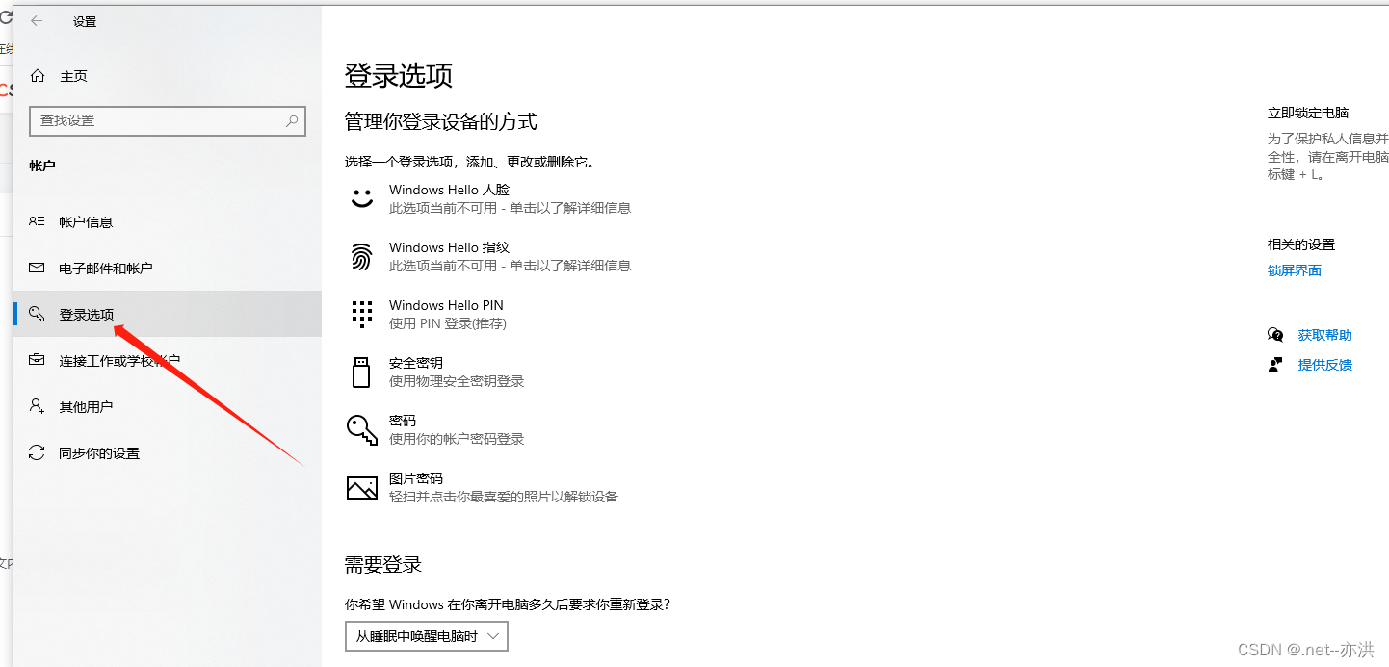Click the 提供反馈 person icon
1389x667 pixels.
pos(1275,365)
